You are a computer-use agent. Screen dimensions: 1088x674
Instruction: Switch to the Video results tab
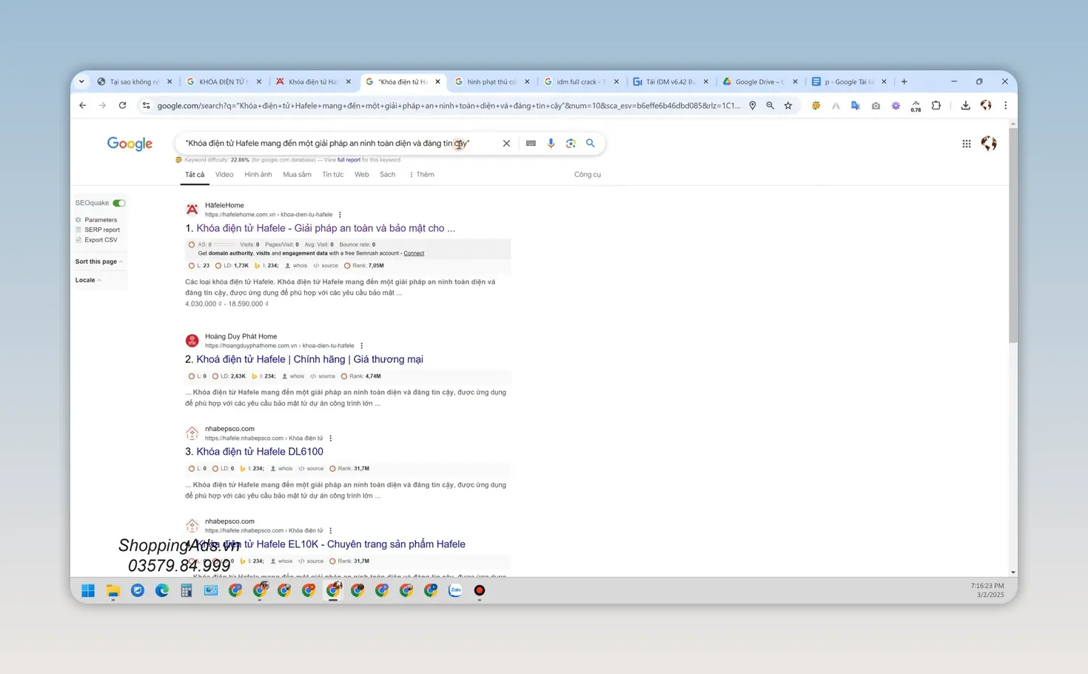click(224, 175)
